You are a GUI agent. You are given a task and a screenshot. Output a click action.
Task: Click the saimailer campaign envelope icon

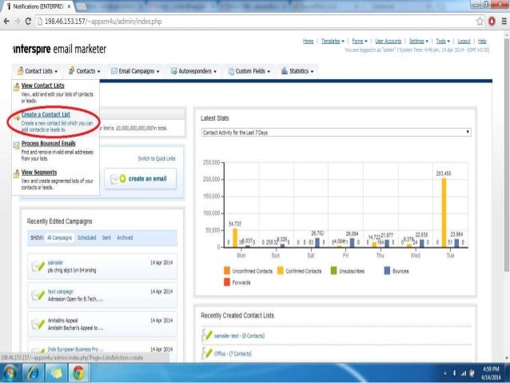(38, 266)
